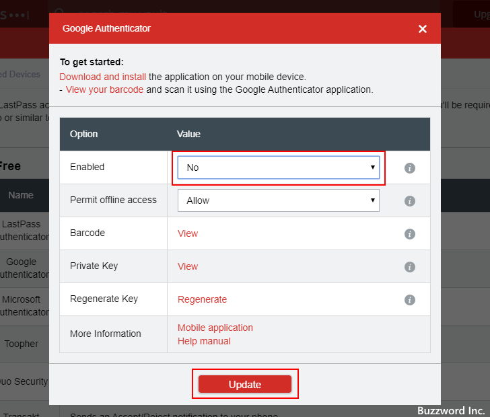Screen dimensions: 490x417
Task: Click View link in Private Key row
Action: click(188, 266)
